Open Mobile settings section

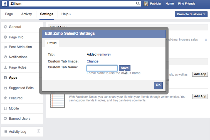(22, 108)
